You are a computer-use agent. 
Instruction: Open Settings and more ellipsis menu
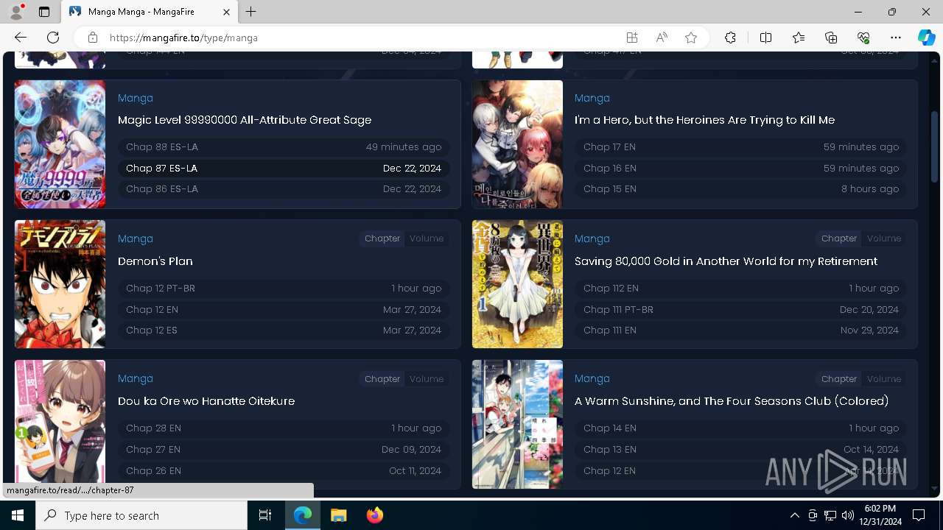(896, 38)
